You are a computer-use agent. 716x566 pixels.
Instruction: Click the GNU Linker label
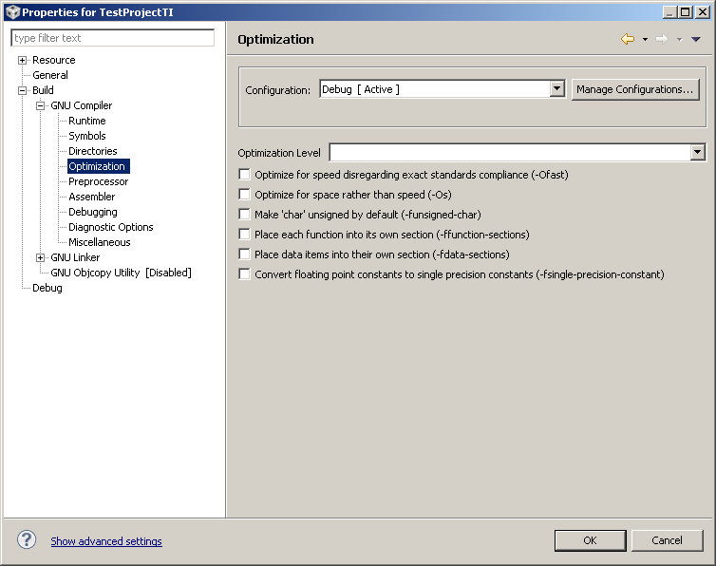point(75,257)
